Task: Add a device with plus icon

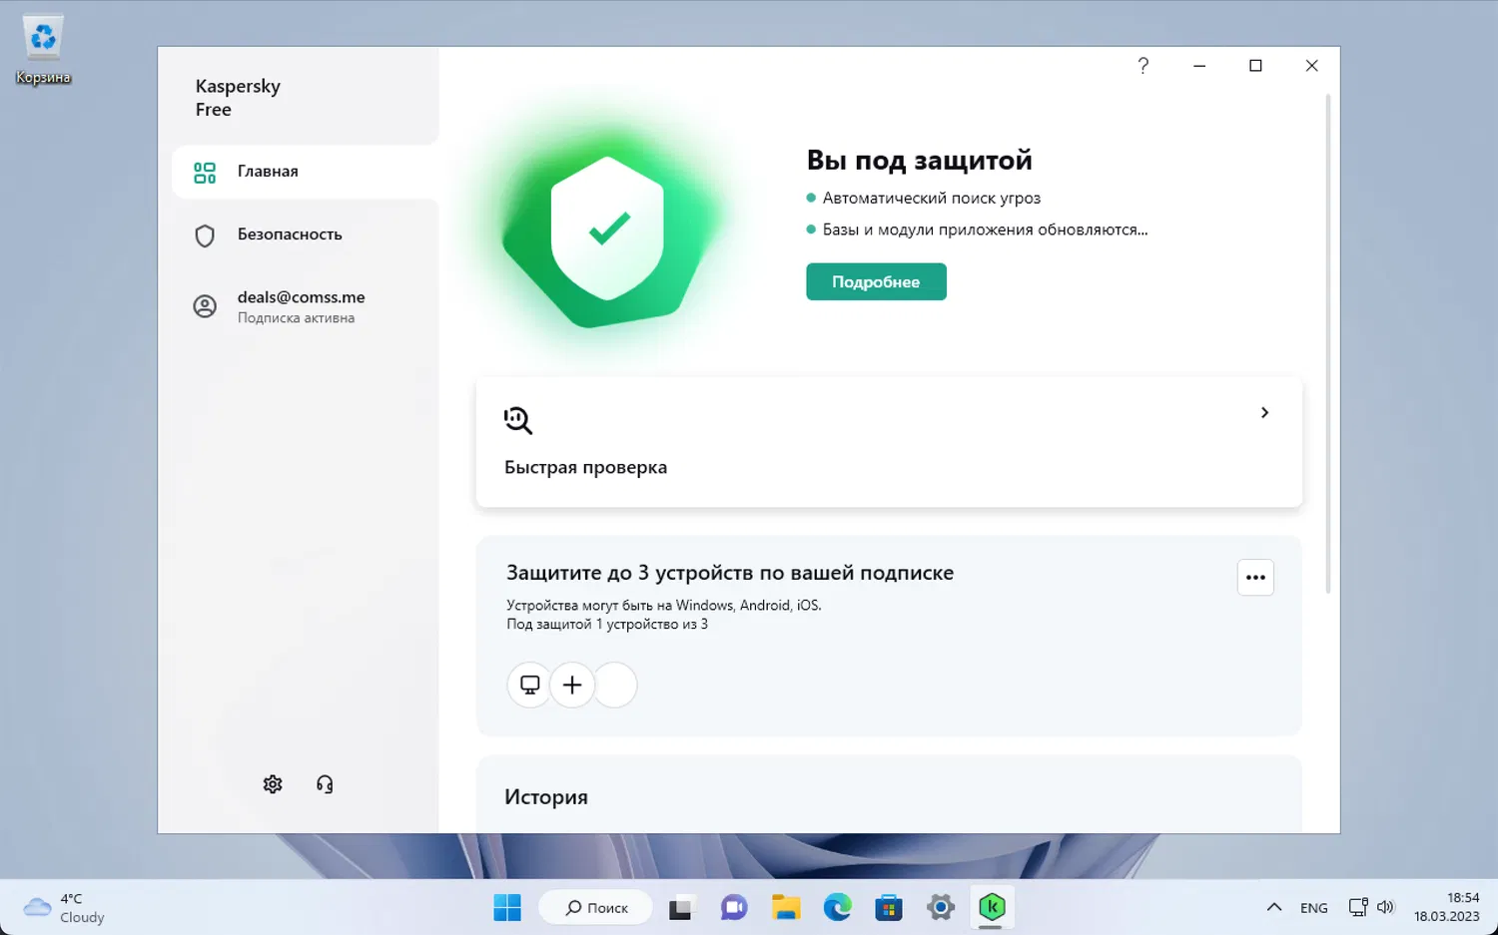Action: coord(572,685)
